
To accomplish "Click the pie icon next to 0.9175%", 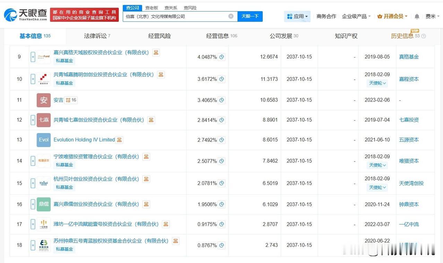I will pyautogui.click(x=221, y=225).
